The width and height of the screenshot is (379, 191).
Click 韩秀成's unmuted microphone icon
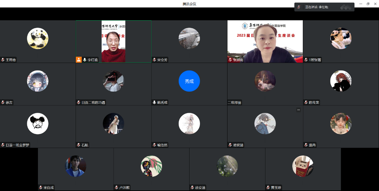[x=154, y=102]
